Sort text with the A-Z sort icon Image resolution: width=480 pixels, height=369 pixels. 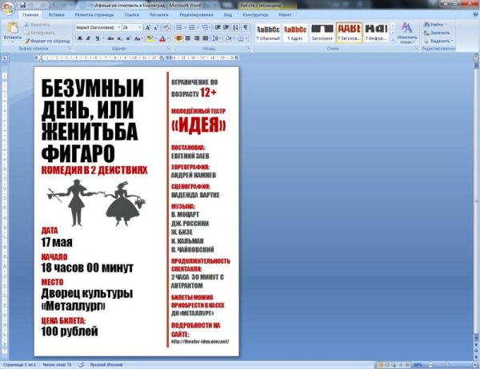[235, 27]
